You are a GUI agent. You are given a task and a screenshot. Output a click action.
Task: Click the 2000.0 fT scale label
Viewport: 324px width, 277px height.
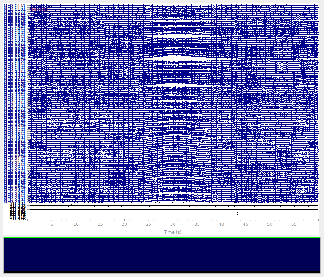[x=40, y=9]
